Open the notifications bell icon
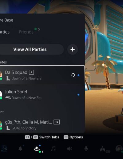The height and width of the screenshot is (159, 123). pyautogui.click(x=20, y=149)
